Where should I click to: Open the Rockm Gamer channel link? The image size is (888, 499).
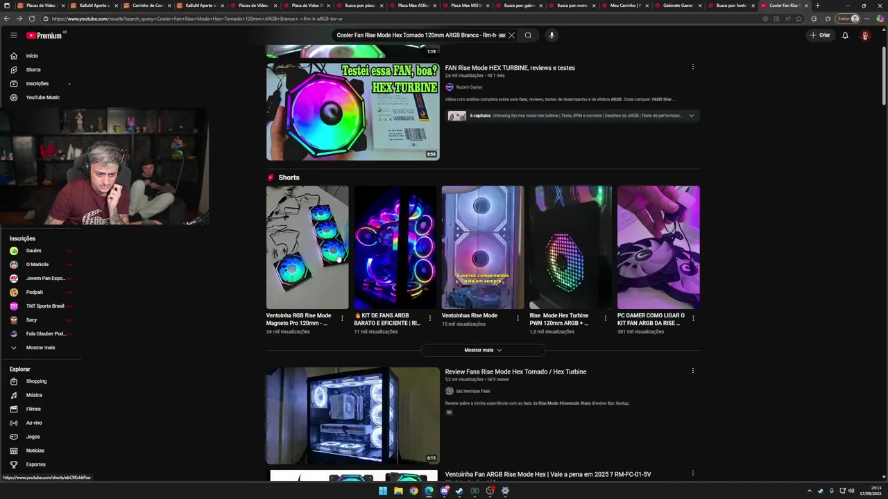[x=469, y=87]
